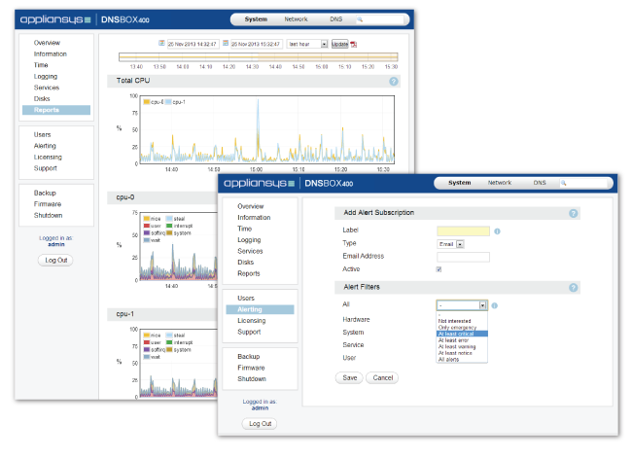This screenshot has width=632, height=460.
Task: Open help for the Total CPU section
Action: click(x=394, y=82)
